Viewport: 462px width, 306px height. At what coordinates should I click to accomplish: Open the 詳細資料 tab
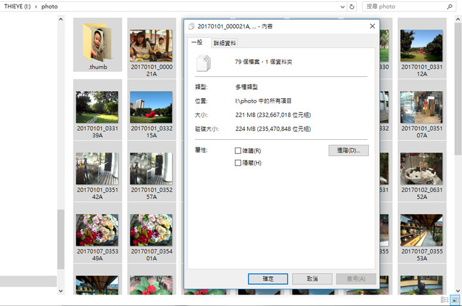click(225, 43)
